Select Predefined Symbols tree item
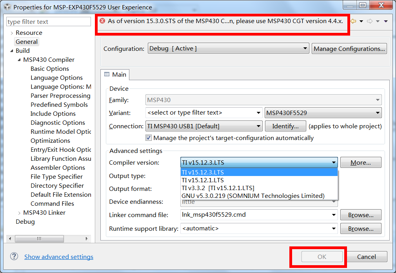 (x=59, y=105)
